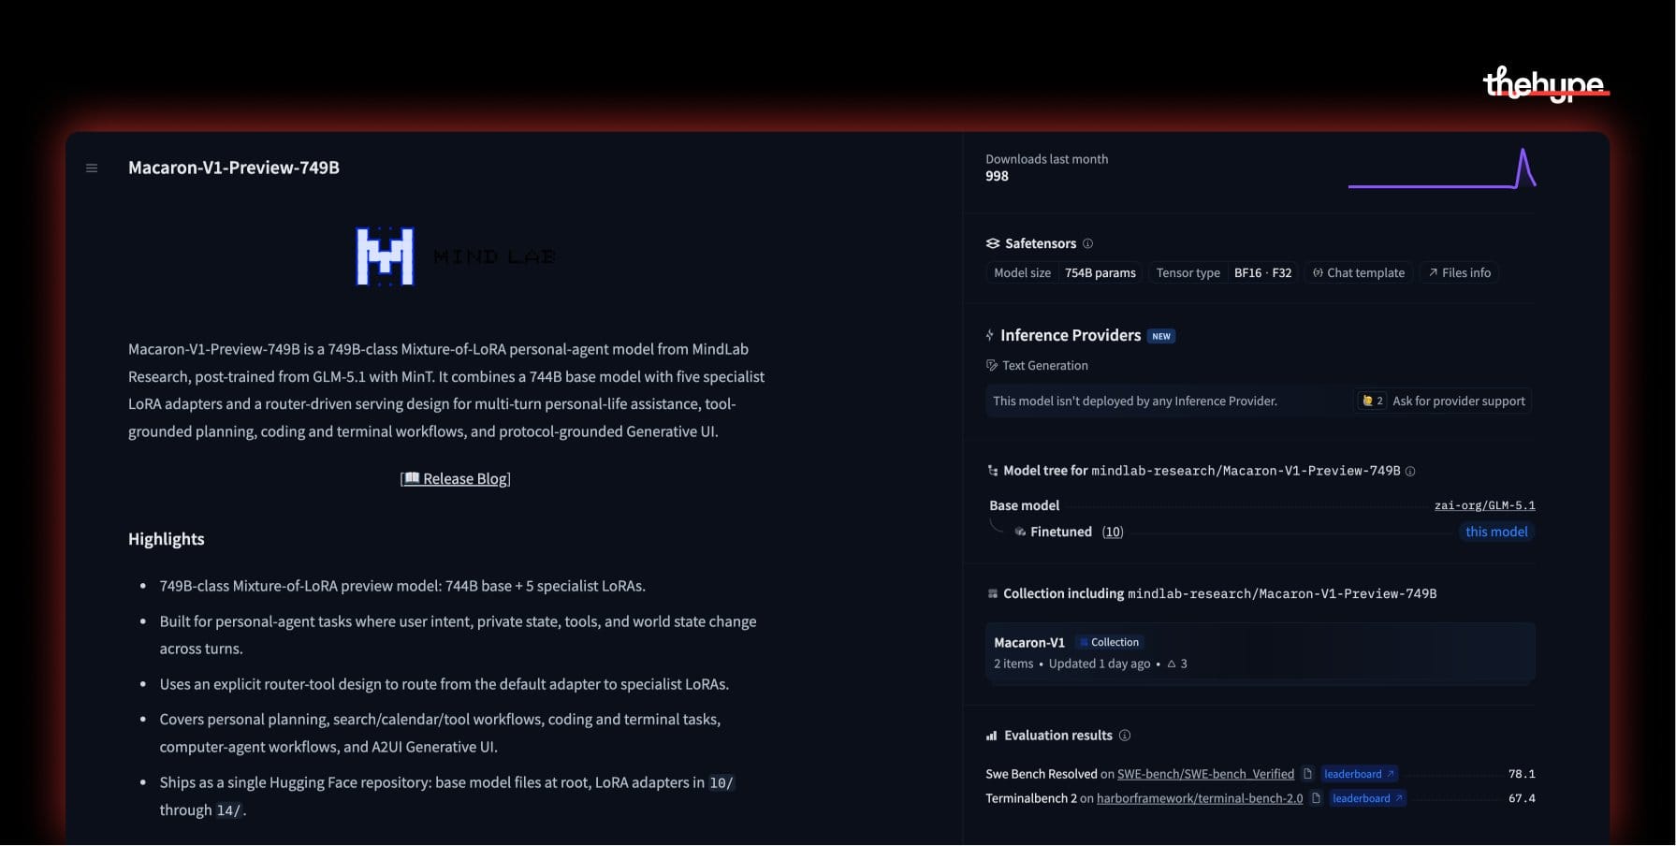Click the '78.1' SWE Bench score
Screen dimensions: 1676x846
(x=1522, y=774)
